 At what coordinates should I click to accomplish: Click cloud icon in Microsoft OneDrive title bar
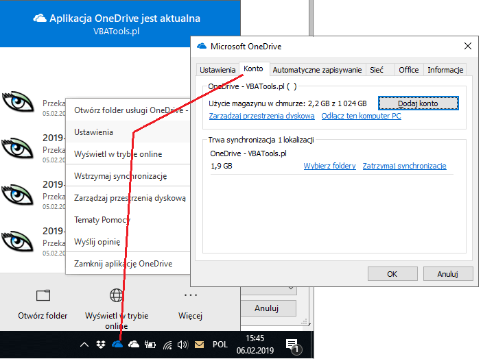tap(202, 46)
